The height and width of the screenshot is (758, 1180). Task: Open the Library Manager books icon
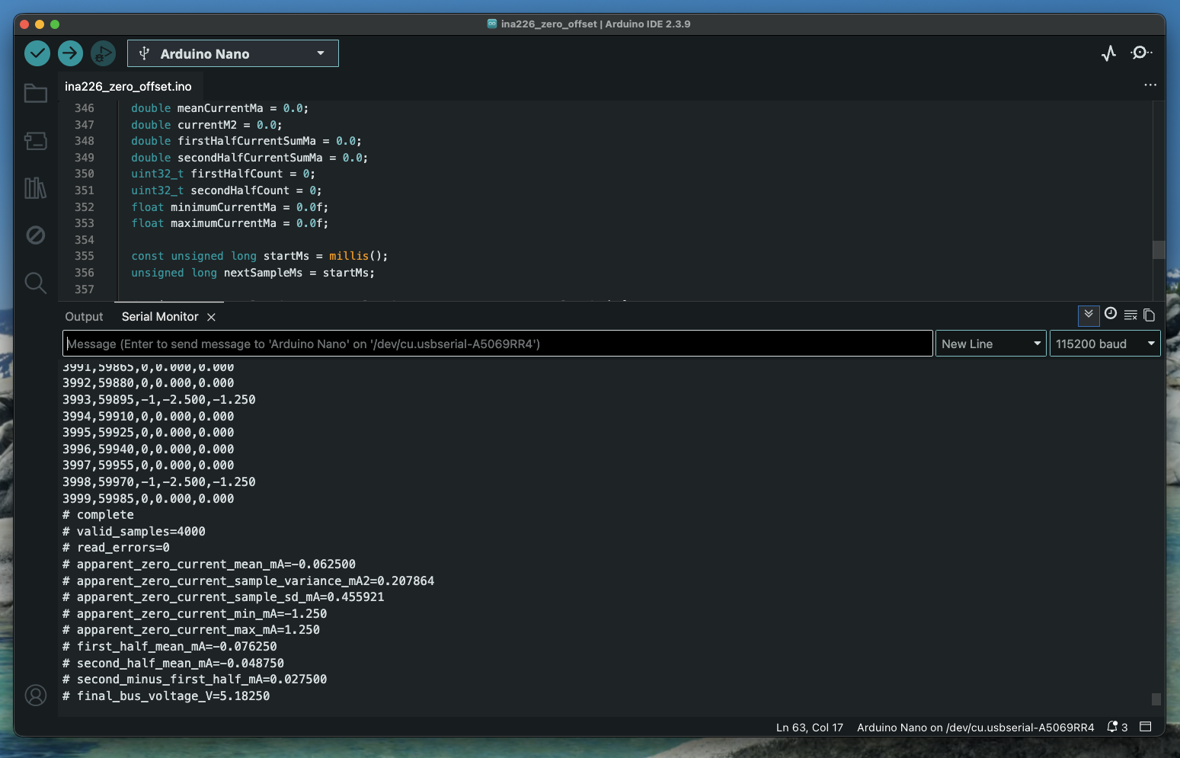tap(36, 187)
